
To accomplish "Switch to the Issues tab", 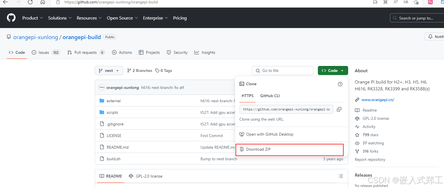I will click(46, 52).
